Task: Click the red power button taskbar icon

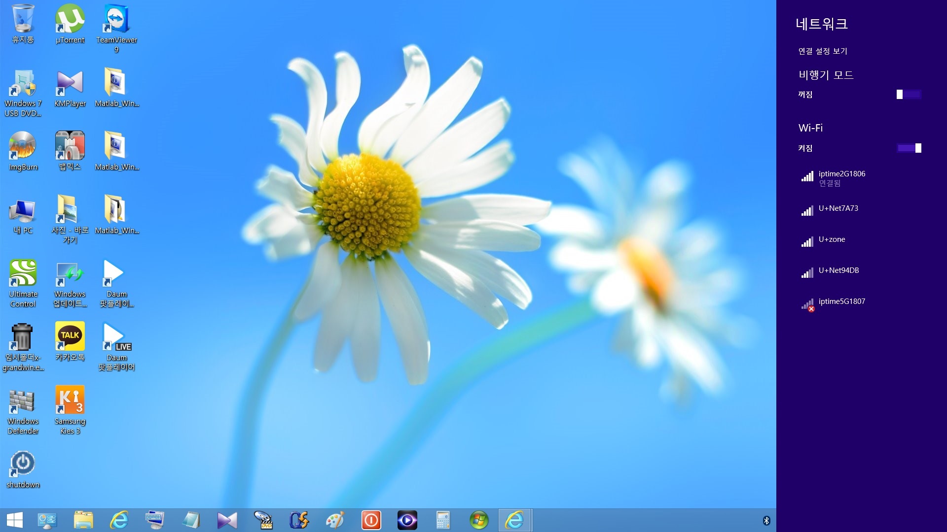Action: pyautogui.click(x=371, y=520)
